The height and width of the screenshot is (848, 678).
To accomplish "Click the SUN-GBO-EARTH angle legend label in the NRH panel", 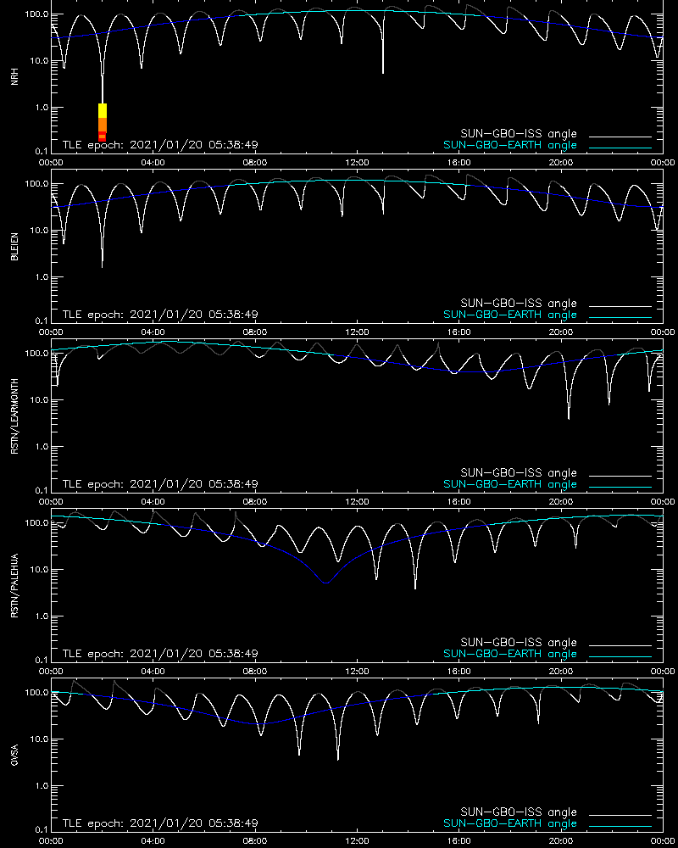I will 510,145.
